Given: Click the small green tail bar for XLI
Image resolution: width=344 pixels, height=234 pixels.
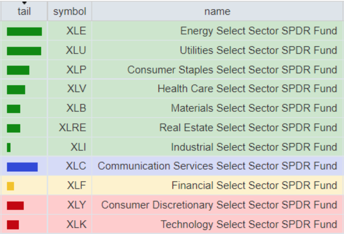Looking at the screenshot, I should [8, 148].
